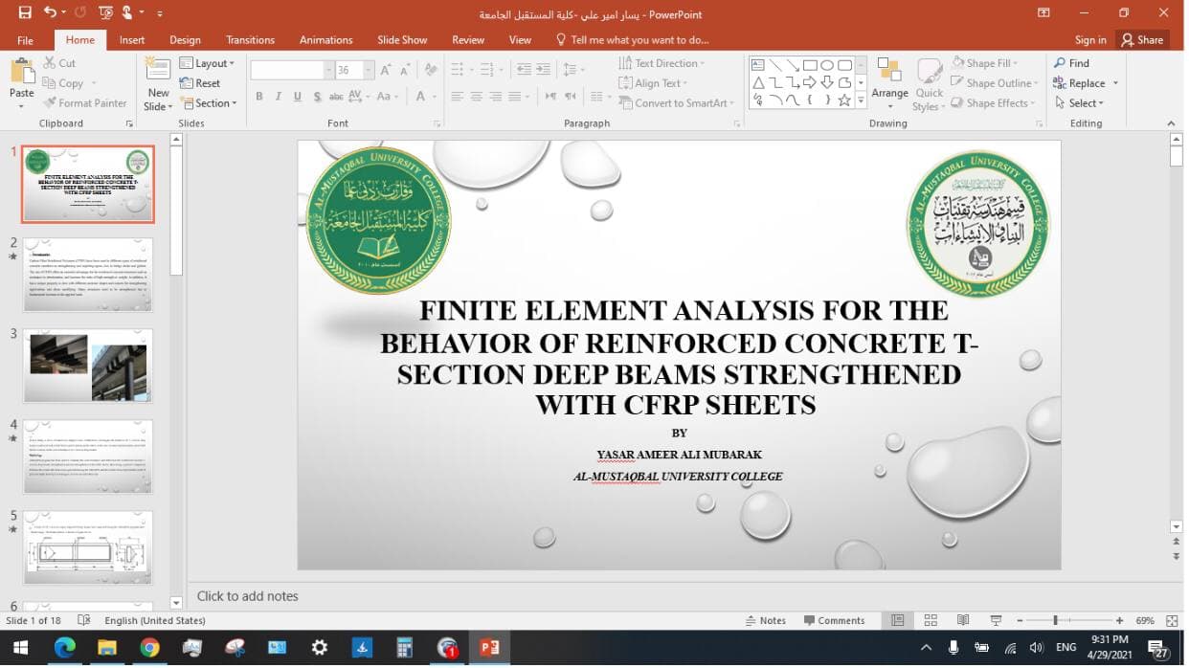Open Reading View from status bar
The height and width of the screenshot is (668, 1189).
pos(963,620)
